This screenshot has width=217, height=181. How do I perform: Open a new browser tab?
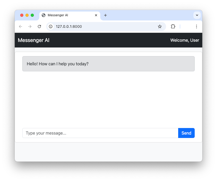(x=105, y=15)
